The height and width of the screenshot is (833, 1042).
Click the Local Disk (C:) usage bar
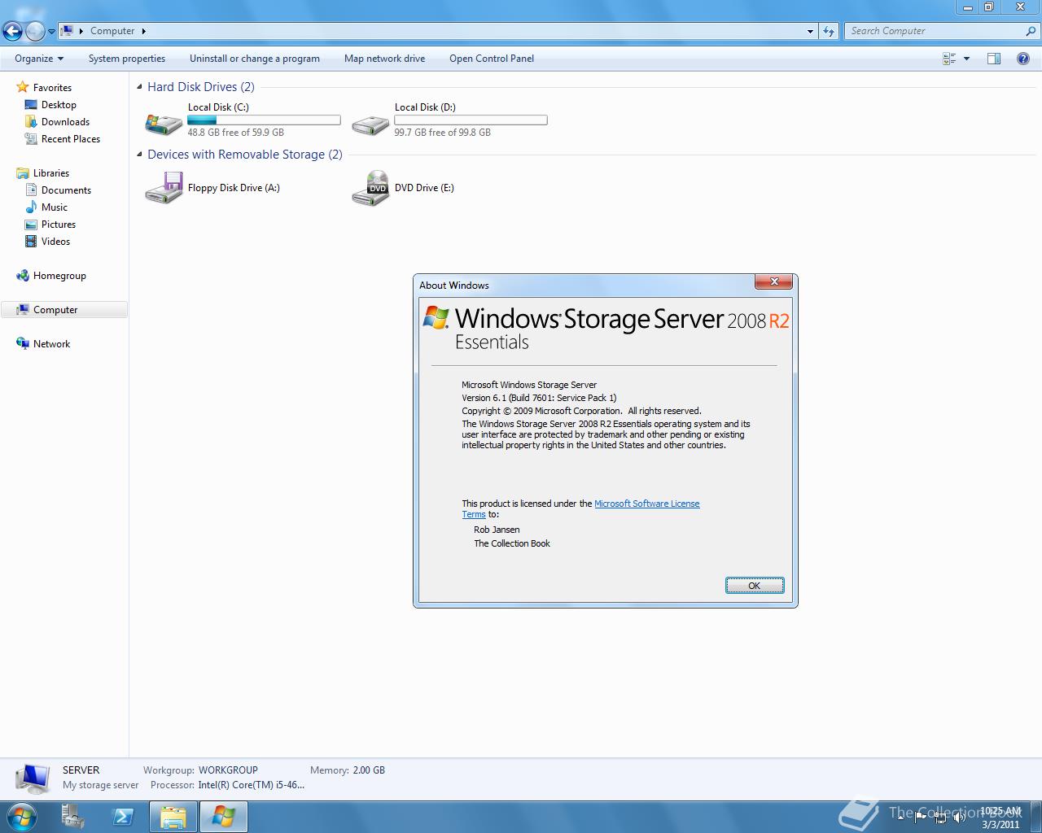[x=264, y=120]
